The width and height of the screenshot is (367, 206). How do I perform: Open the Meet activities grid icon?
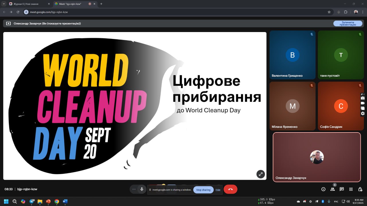click(x=351, y=189)
